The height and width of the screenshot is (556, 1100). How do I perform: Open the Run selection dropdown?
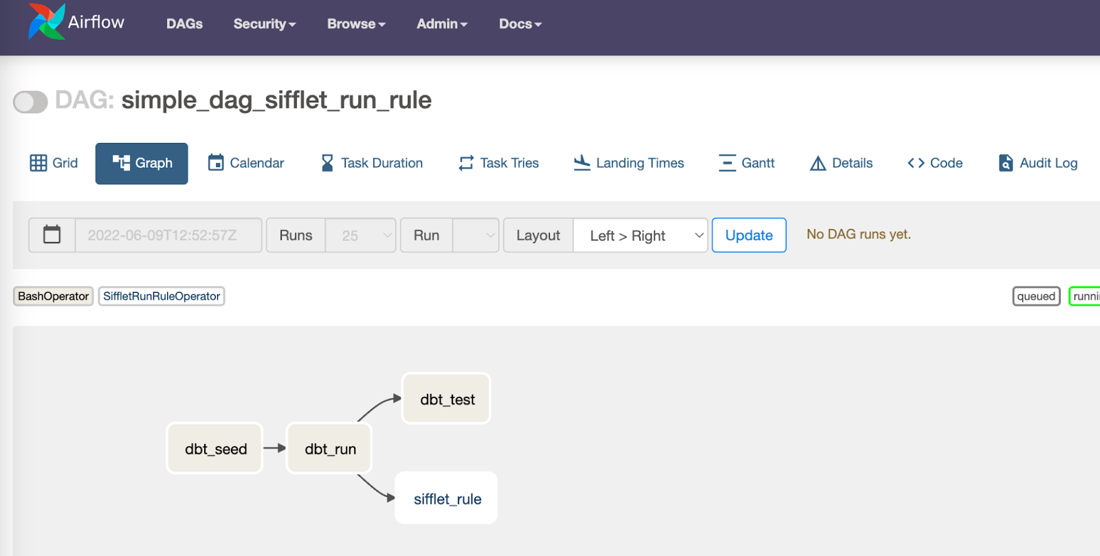476,235
